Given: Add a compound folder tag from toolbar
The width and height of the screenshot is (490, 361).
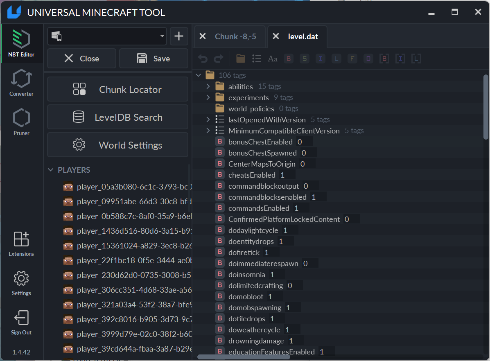Looking at the screenshot, I should click(x=241, y=59).
